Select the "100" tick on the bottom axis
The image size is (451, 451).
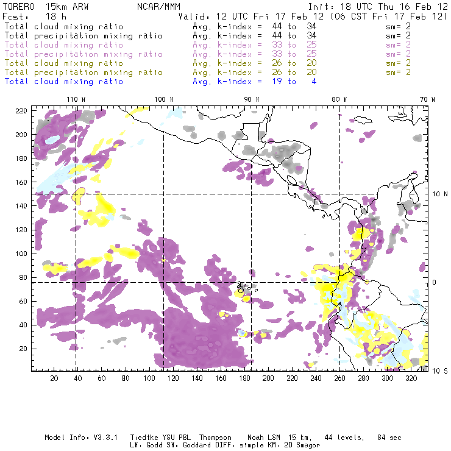(x=149, y=378)
